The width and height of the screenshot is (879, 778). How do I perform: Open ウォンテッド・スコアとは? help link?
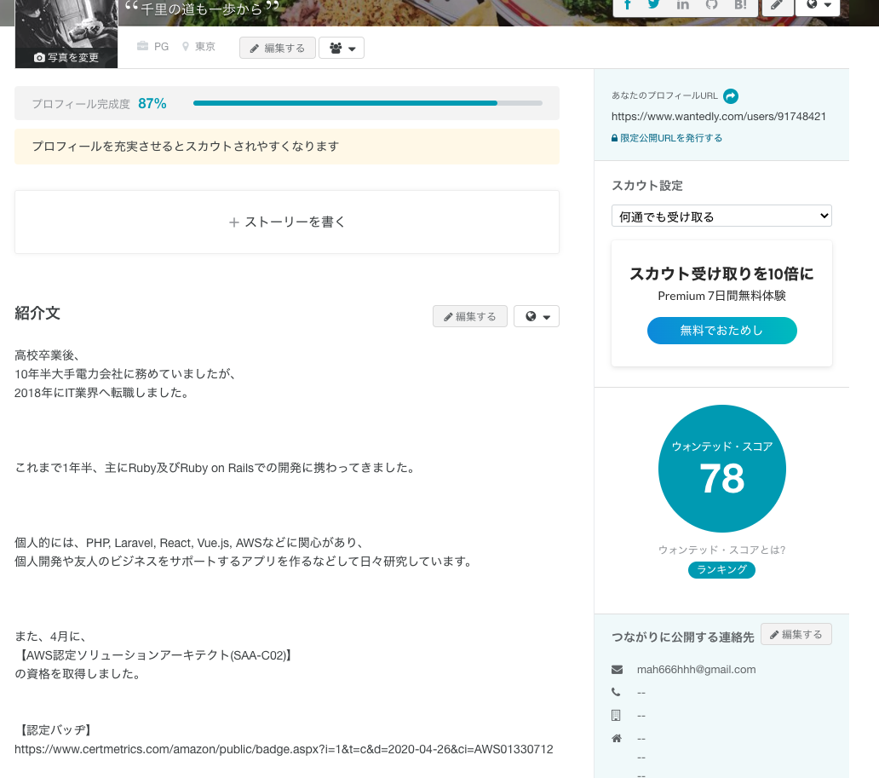721,550
